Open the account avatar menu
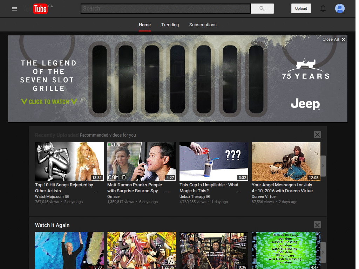This screenshot has width=359, height=269. (x=340, y=8)
